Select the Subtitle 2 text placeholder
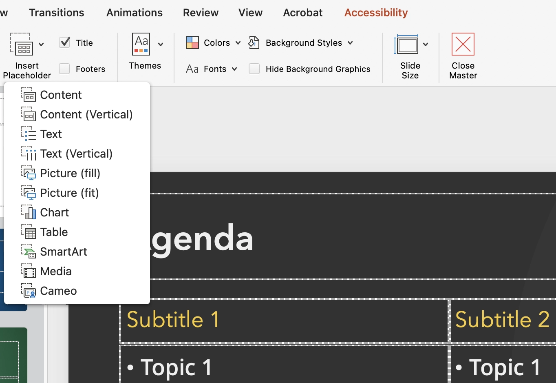Viewport: 556px width, 383px height. point(503,321)
